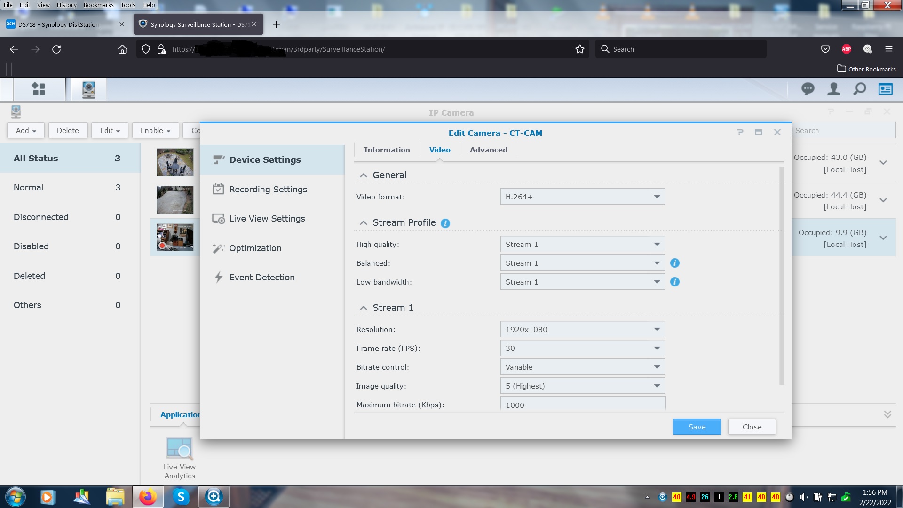The image size is (903, 508).
Task: Open the Image quality dropdown
Action: [x=582, y=386]
